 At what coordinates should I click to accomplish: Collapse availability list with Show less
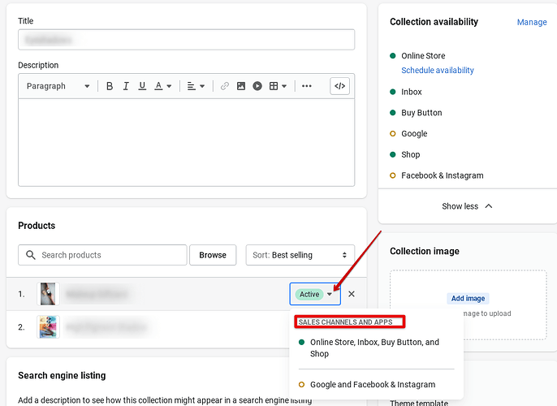(x=467, y=206)
